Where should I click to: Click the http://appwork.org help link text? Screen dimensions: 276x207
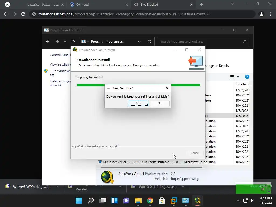[x=185, y=179]
